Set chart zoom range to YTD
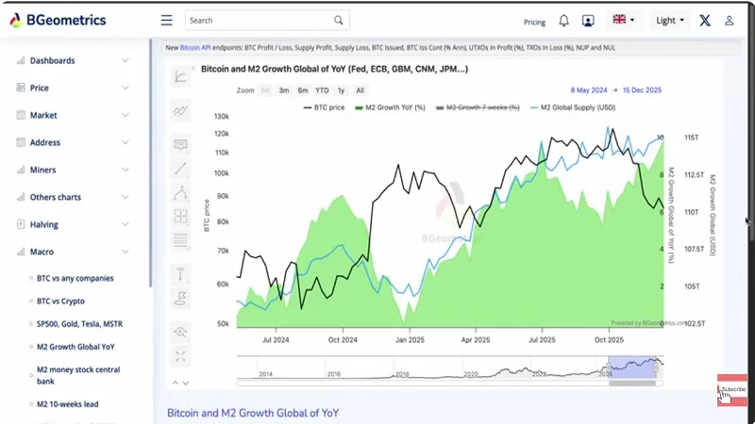This screenshot has width=755, height=424. click(x=322, y=90)
